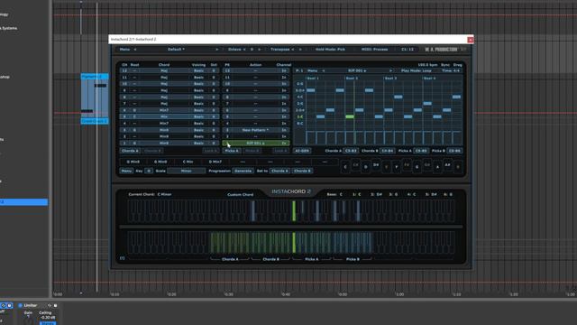
Task: Click Limiter square icon beside settings
Action: coord(55,305)
